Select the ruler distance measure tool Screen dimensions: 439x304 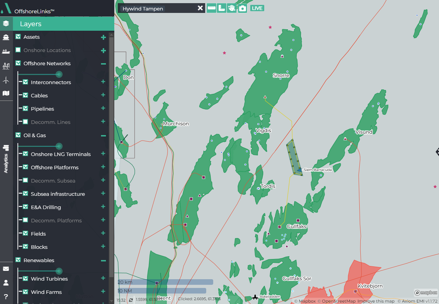point(211,8)
